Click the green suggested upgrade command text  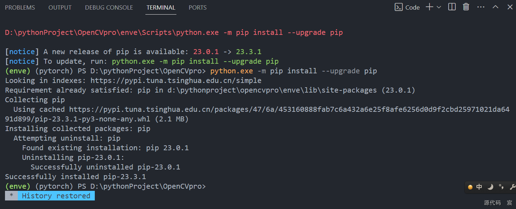tap(195, 61)
